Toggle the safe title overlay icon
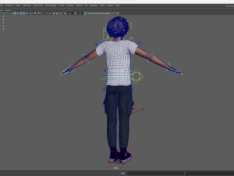Viewport: 234px width, 176px height. (7, 13)
